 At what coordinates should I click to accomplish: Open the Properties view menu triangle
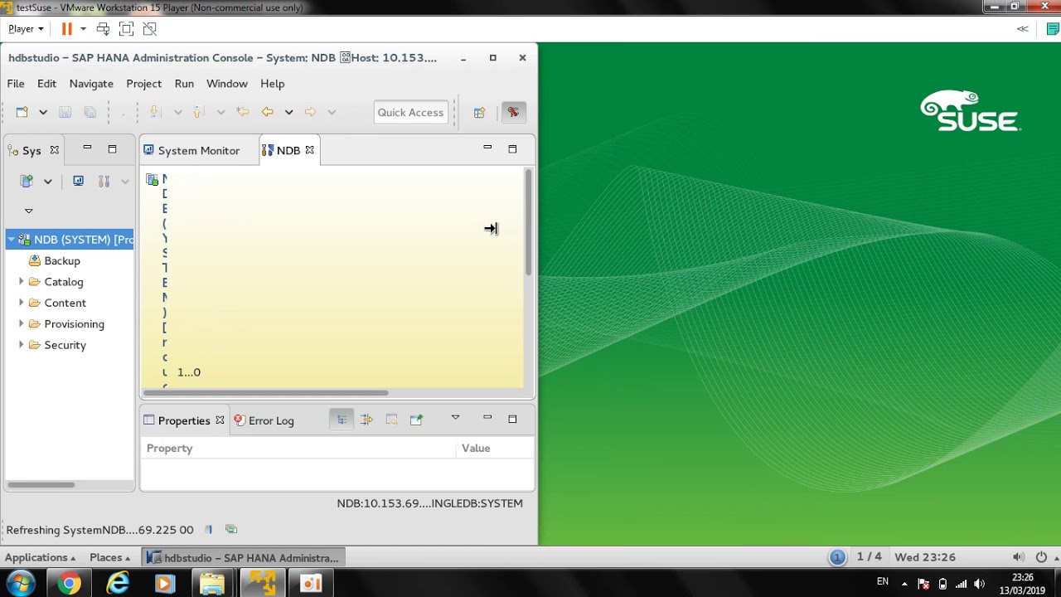click(x=455, y=418)
